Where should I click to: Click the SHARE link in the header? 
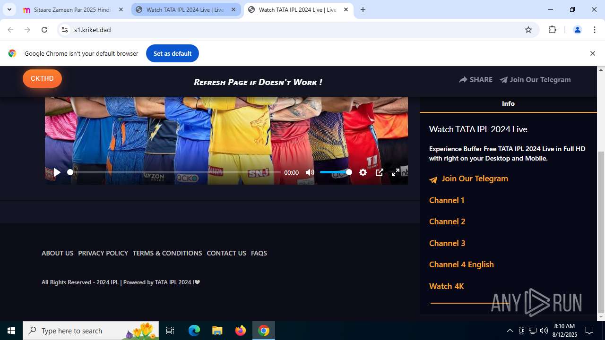click(475, 80)
